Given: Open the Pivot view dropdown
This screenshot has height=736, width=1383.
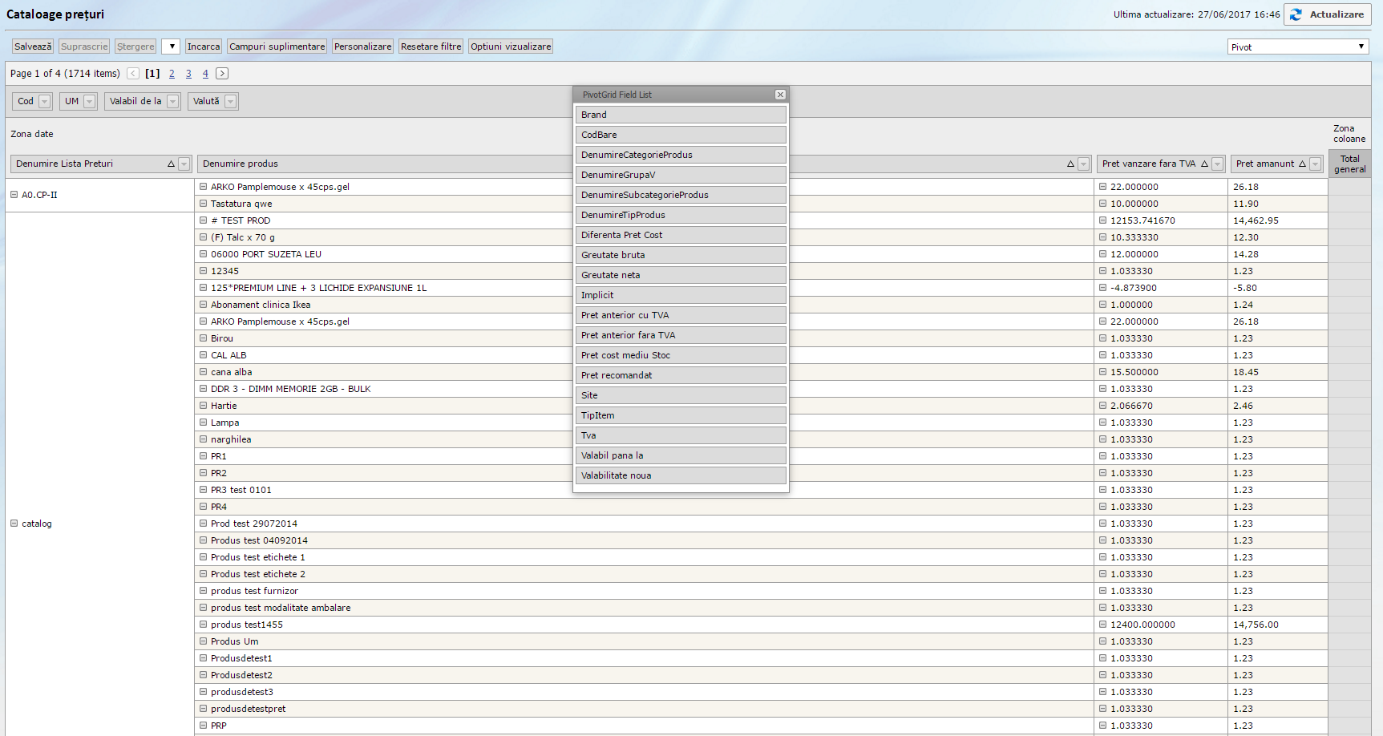Looking at the screenshot, I should tap(1297, 47).
